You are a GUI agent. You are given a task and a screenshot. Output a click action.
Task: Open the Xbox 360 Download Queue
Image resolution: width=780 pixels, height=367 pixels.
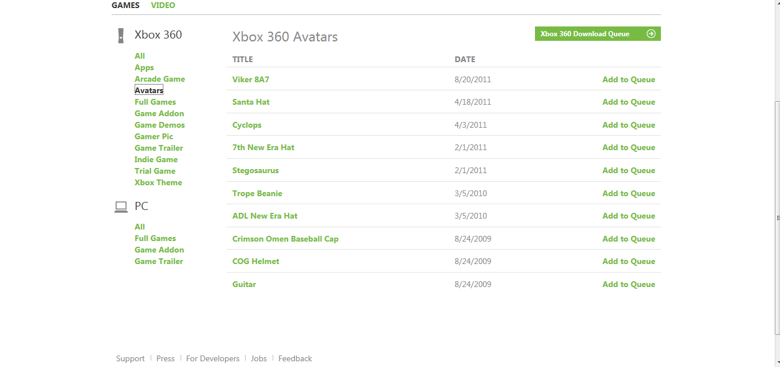pos(598,34)
